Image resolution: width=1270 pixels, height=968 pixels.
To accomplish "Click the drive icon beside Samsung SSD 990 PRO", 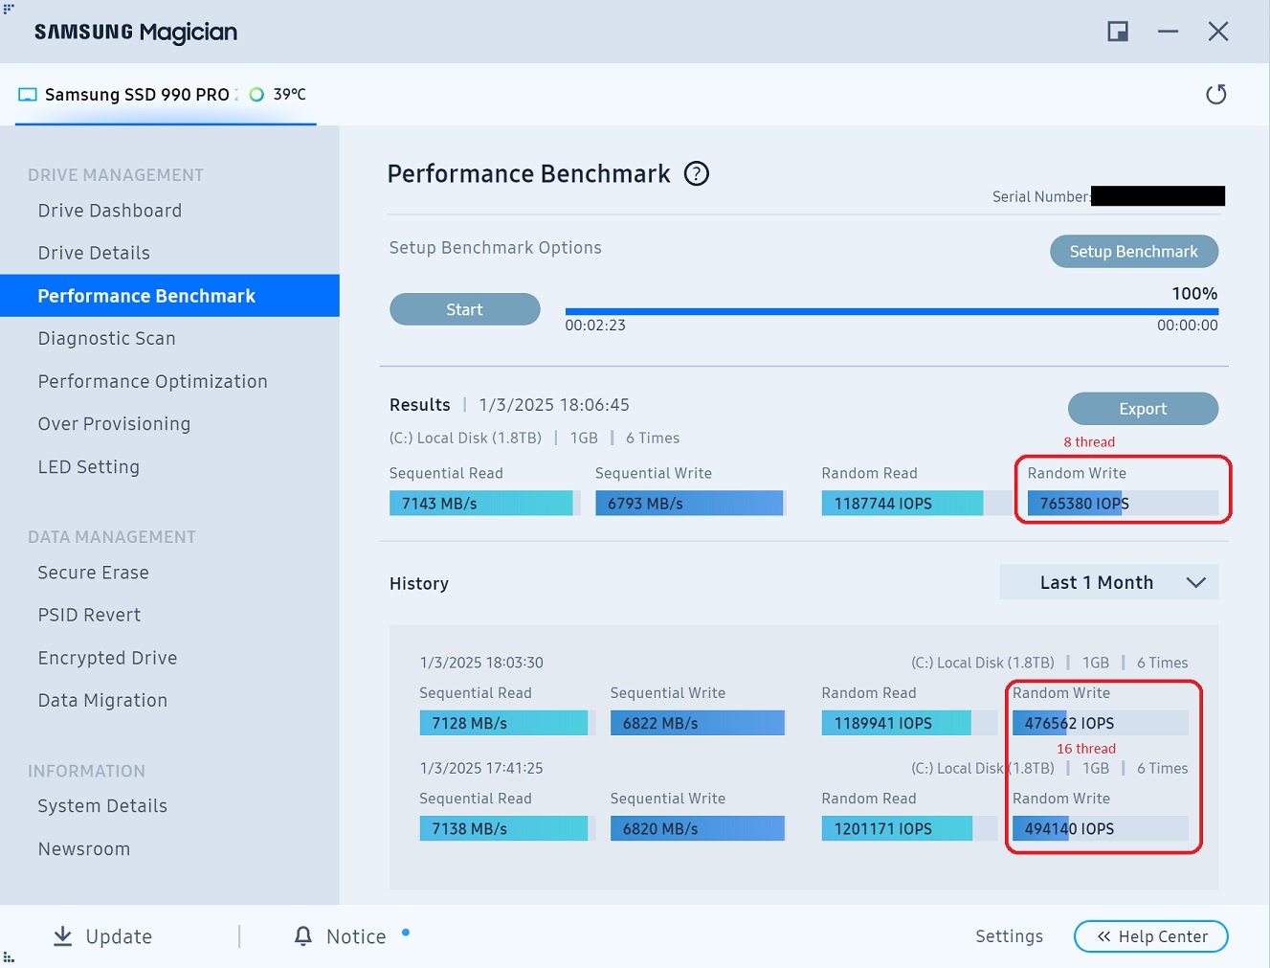I will pos(28,95).
